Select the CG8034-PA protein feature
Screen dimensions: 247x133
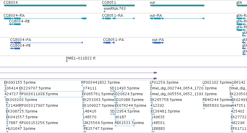[46, 43]
